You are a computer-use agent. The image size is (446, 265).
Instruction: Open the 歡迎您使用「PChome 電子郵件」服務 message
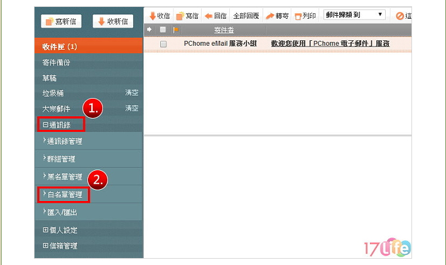tap(330, 43)
